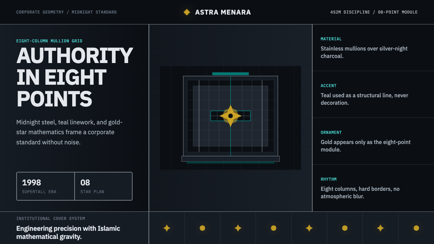
Task: Click the 'AUTHORITY IN EIGHT POINTS' headline
Action: (75, 77)
